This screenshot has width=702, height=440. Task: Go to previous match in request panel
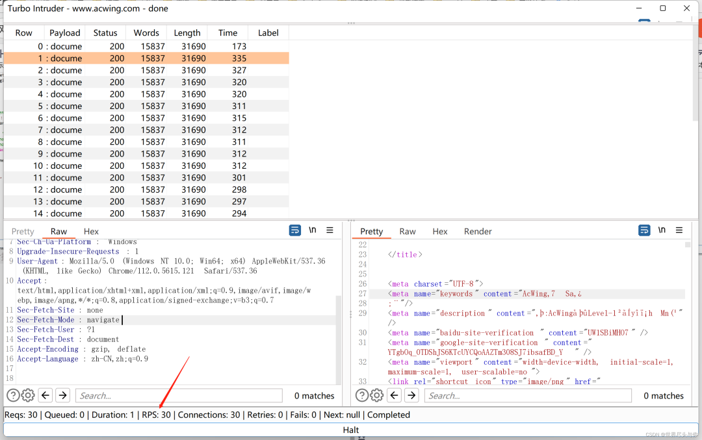(45, 395)
